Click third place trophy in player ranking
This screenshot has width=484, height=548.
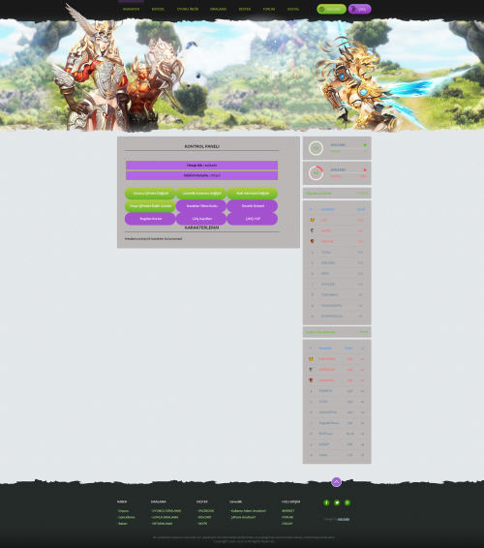(x=312, y=241)
